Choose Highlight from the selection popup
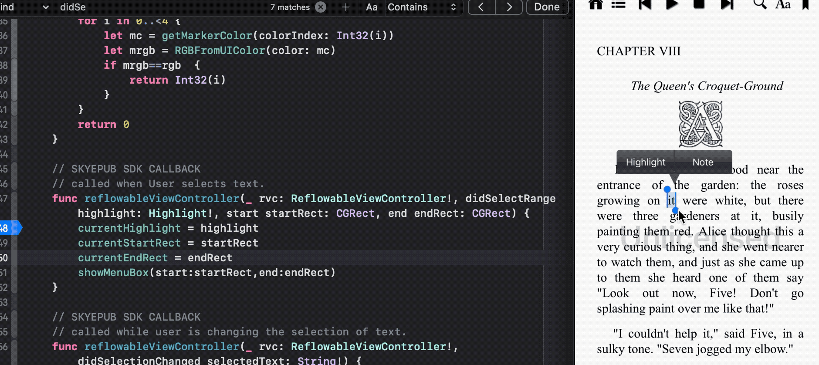Screen dimensions: 819x365 645,162
